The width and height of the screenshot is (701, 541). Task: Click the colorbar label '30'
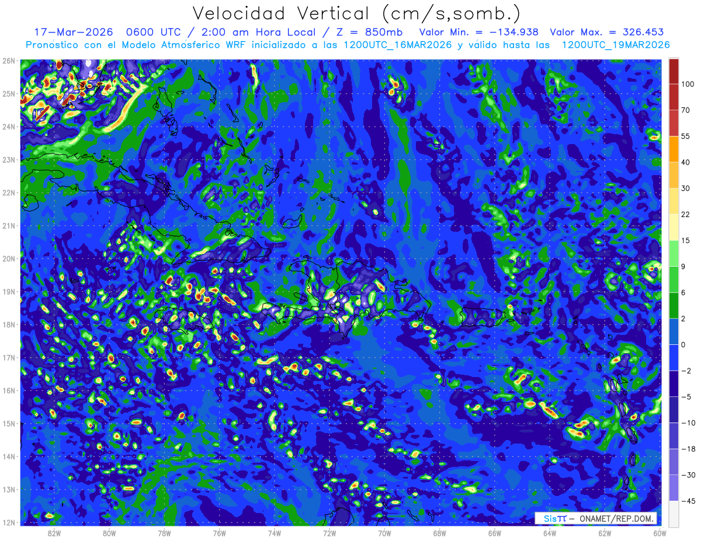pos(686,189)
